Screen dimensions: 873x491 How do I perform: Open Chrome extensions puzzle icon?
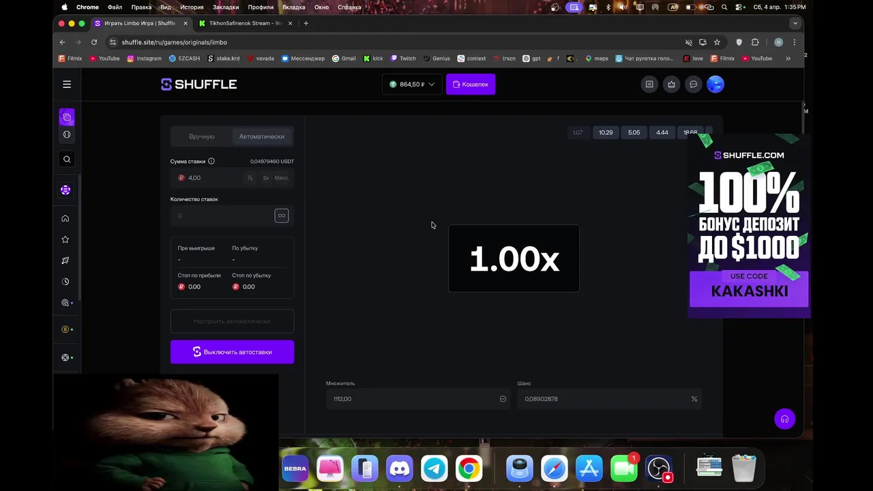click(755, 42)
